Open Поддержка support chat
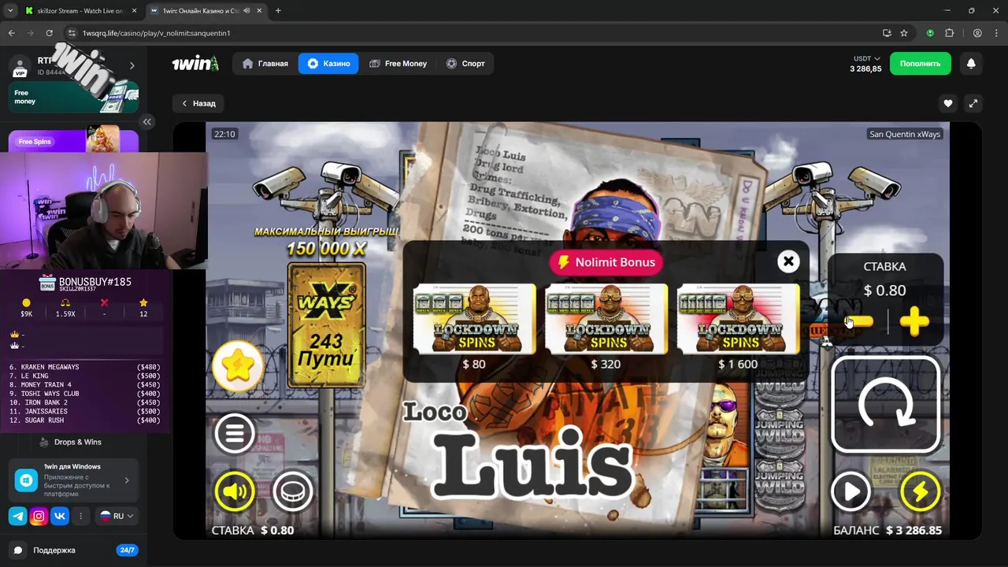This screenshot has height=567, width=1008. pyautogui.click(x=54, y=550)
